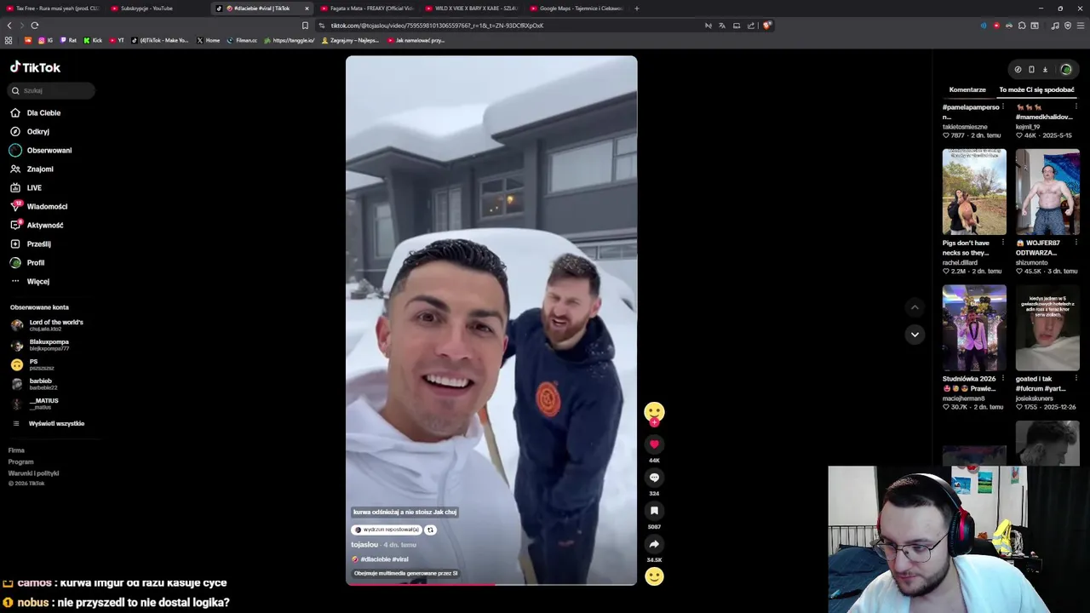This screenshot has width=1090, height=613.
Task: Open the Pigs don't have necks video thumbnail
Action: (974, 192)
